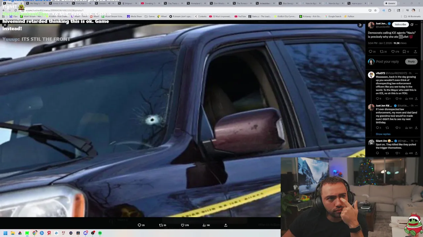
Task: Reply to vRoD72's comment
Action: 377,99
